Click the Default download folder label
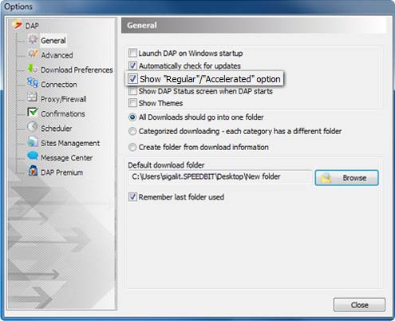This screenshot has width=395, height=321. coord(166,165)
